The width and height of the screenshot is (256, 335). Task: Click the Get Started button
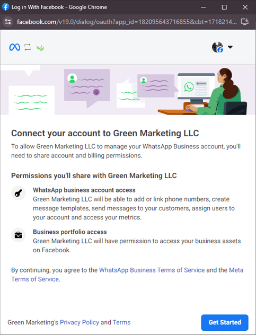tap(225, 322)
